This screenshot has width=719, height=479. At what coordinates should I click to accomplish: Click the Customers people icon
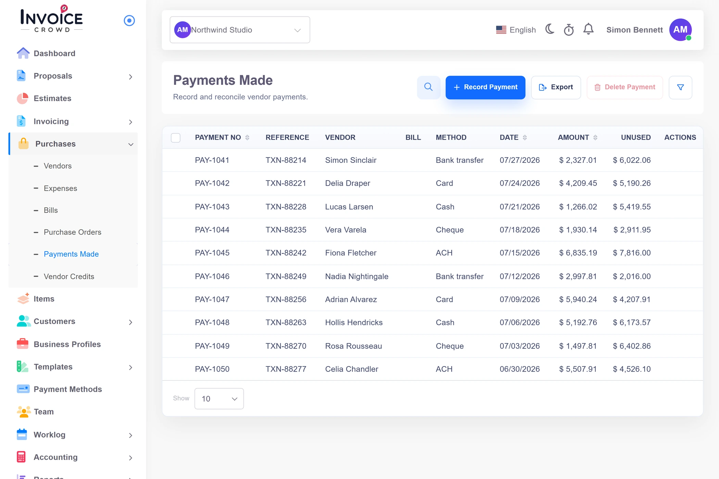coord(23,321)
